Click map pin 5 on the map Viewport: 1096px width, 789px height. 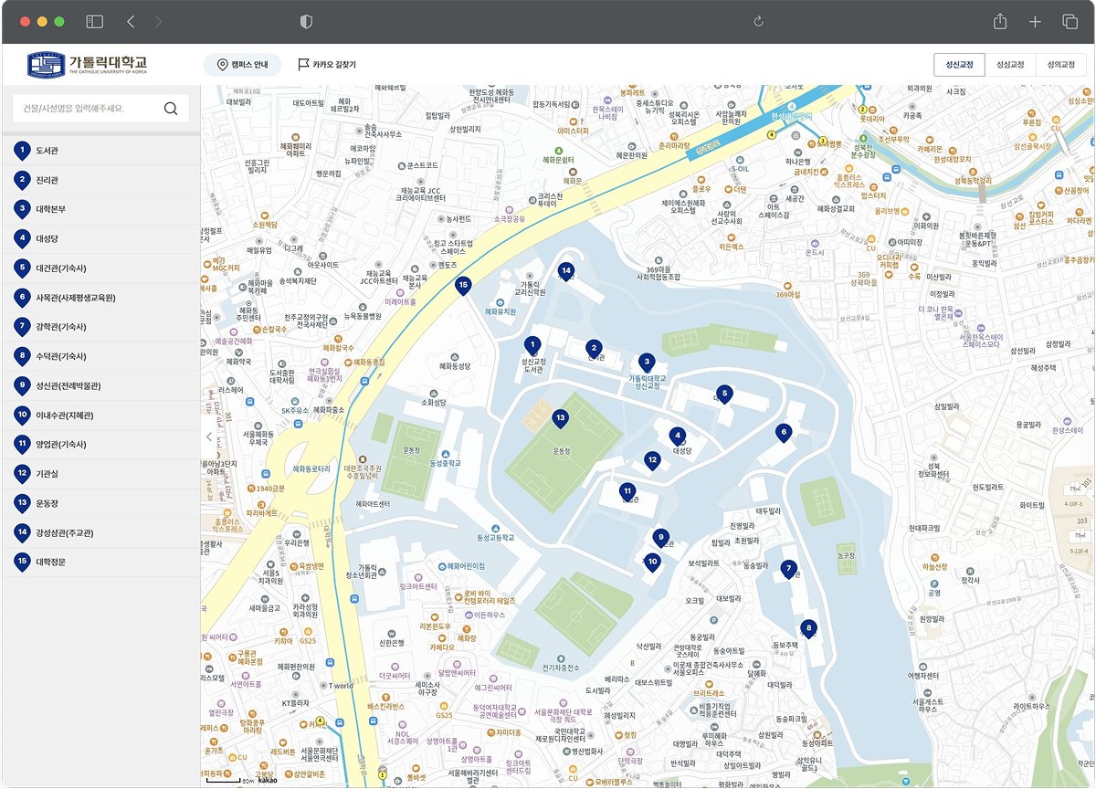point(724,394)
